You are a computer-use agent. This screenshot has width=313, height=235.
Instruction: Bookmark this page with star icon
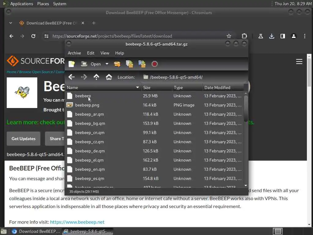click(229, 36)
